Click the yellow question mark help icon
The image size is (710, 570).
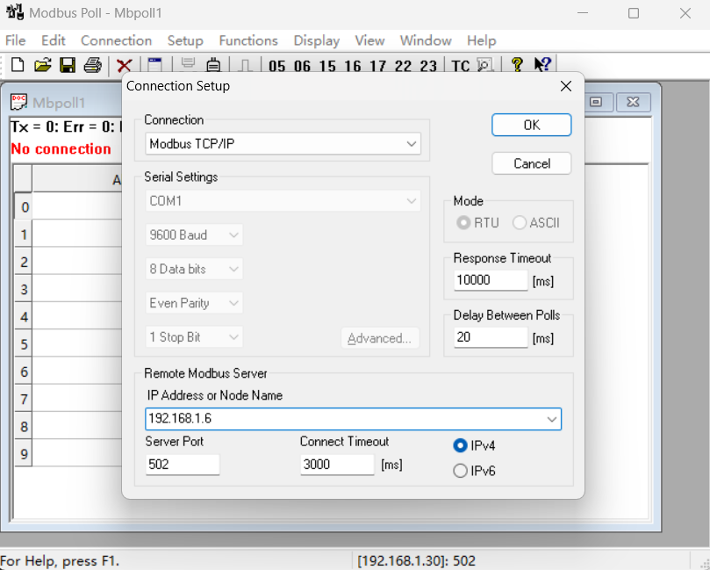point(517,65)
